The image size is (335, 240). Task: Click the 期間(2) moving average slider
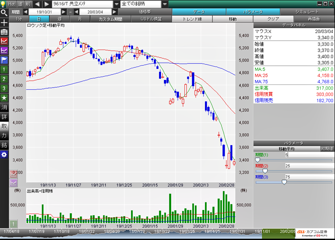[x=265, y=171]
